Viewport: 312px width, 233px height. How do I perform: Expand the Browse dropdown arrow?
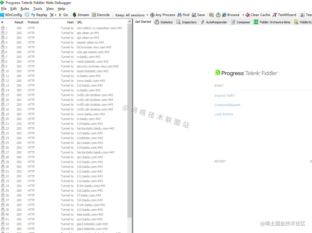tap(243, 15)
